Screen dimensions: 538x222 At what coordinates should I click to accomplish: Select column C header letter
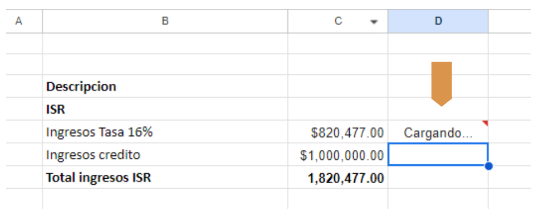tap(338, 22)
